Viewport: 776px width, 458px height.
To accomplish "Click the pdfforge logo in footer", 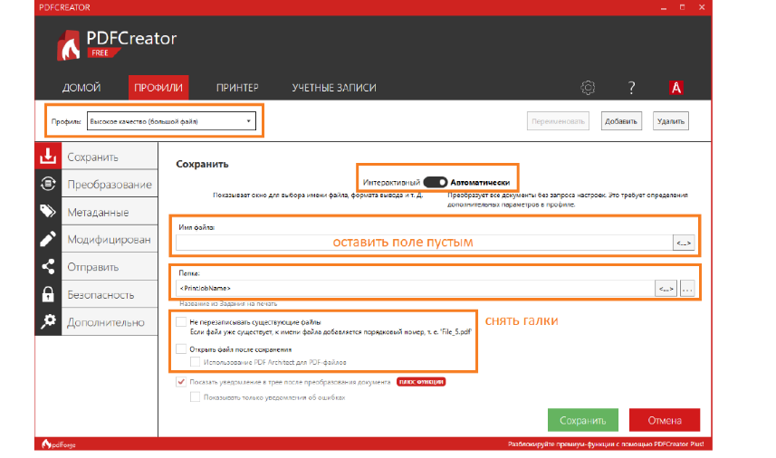I will click(x=58, y=444).
